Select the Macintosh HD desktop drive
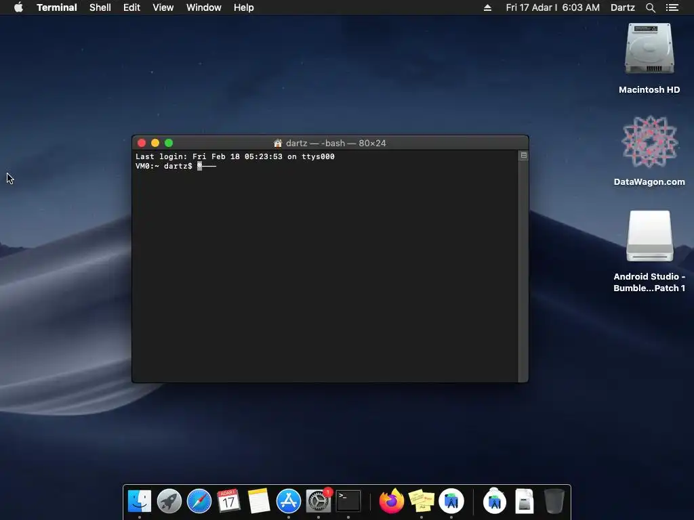The width and height of the screenshot is (694, 520). (x=649, y=59)
